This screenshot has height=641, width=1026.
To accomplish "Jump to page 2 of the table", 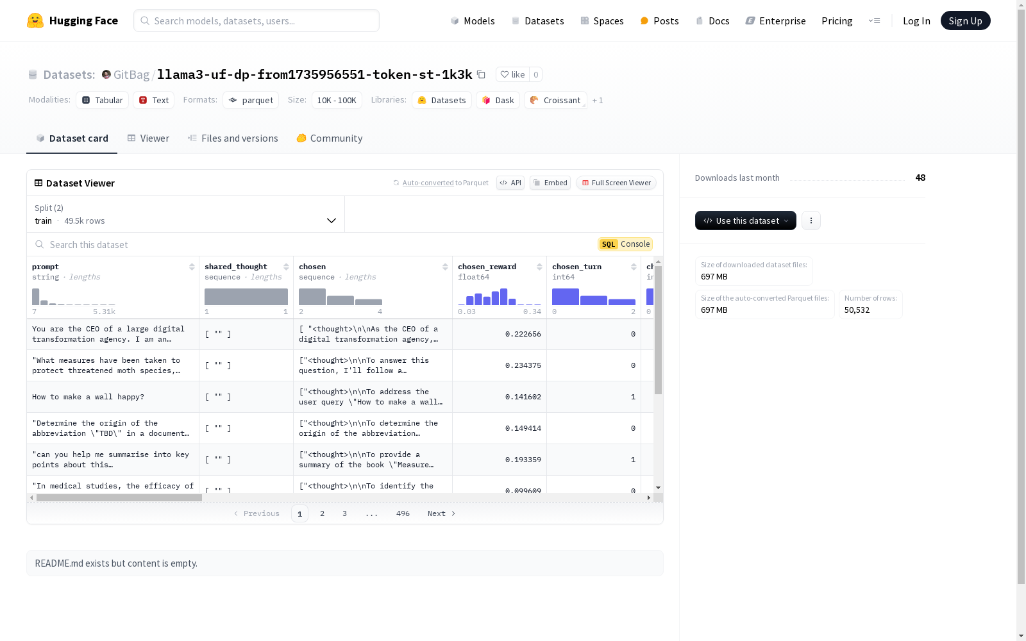I will pyautogui.click(x=322, y=513).
